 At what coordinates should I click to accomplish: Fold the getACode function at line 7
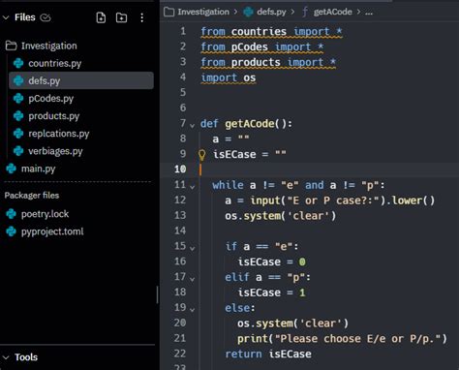pyautogui.click(x=192, y=125)
